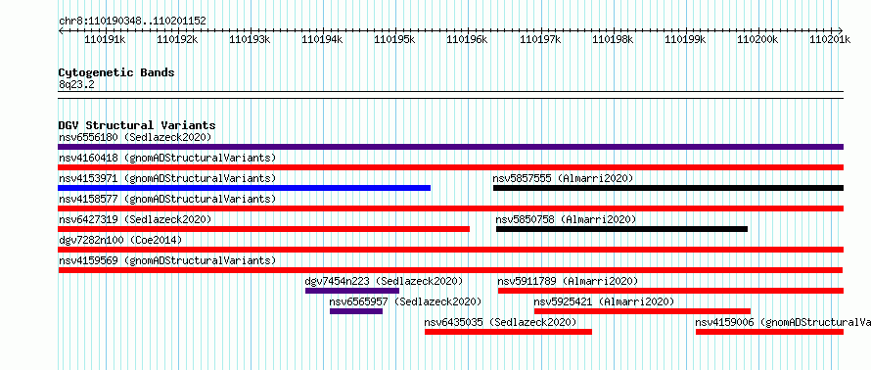Click the purple bar for nsv6556180
This screenshot has width=871, height=370.
[x=450, y=147]
